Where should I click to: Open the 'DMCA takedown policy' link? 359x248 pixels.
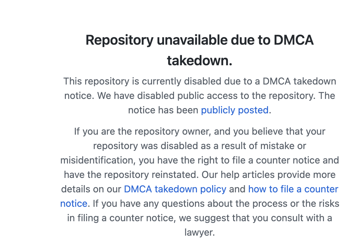pos(175,189)
